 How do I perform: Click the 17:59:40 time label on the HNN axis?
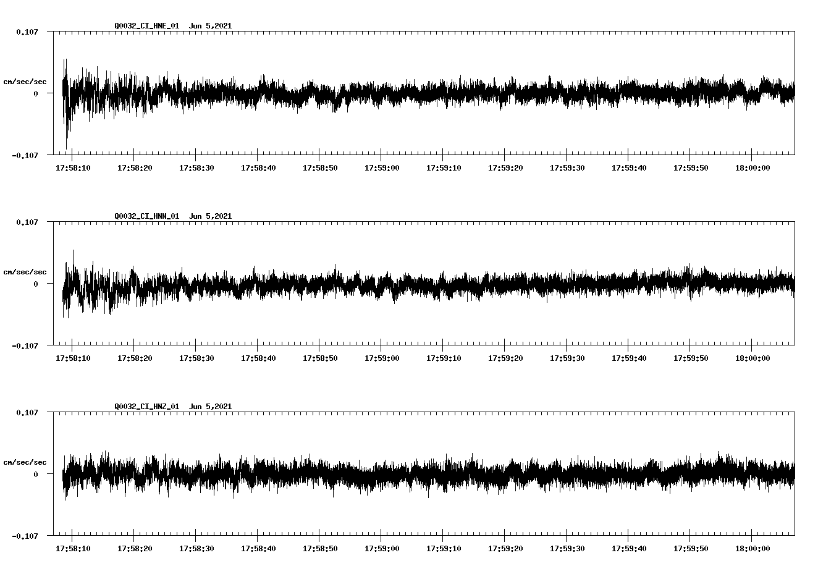click(x=629, y=358)
